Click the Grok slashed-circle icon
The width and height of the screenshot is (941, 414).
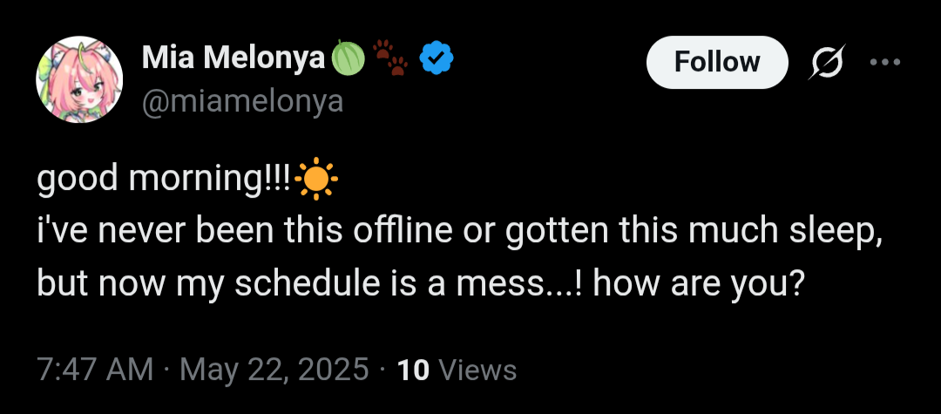click(826, 63)
